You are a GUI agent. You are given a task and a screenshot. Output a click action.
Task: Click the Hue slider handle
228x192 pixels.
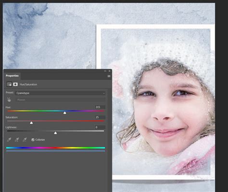[x=65, y=113]
